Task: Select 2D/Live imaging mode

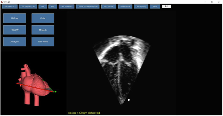Action: pyautogui.click(x=15, y=18)
